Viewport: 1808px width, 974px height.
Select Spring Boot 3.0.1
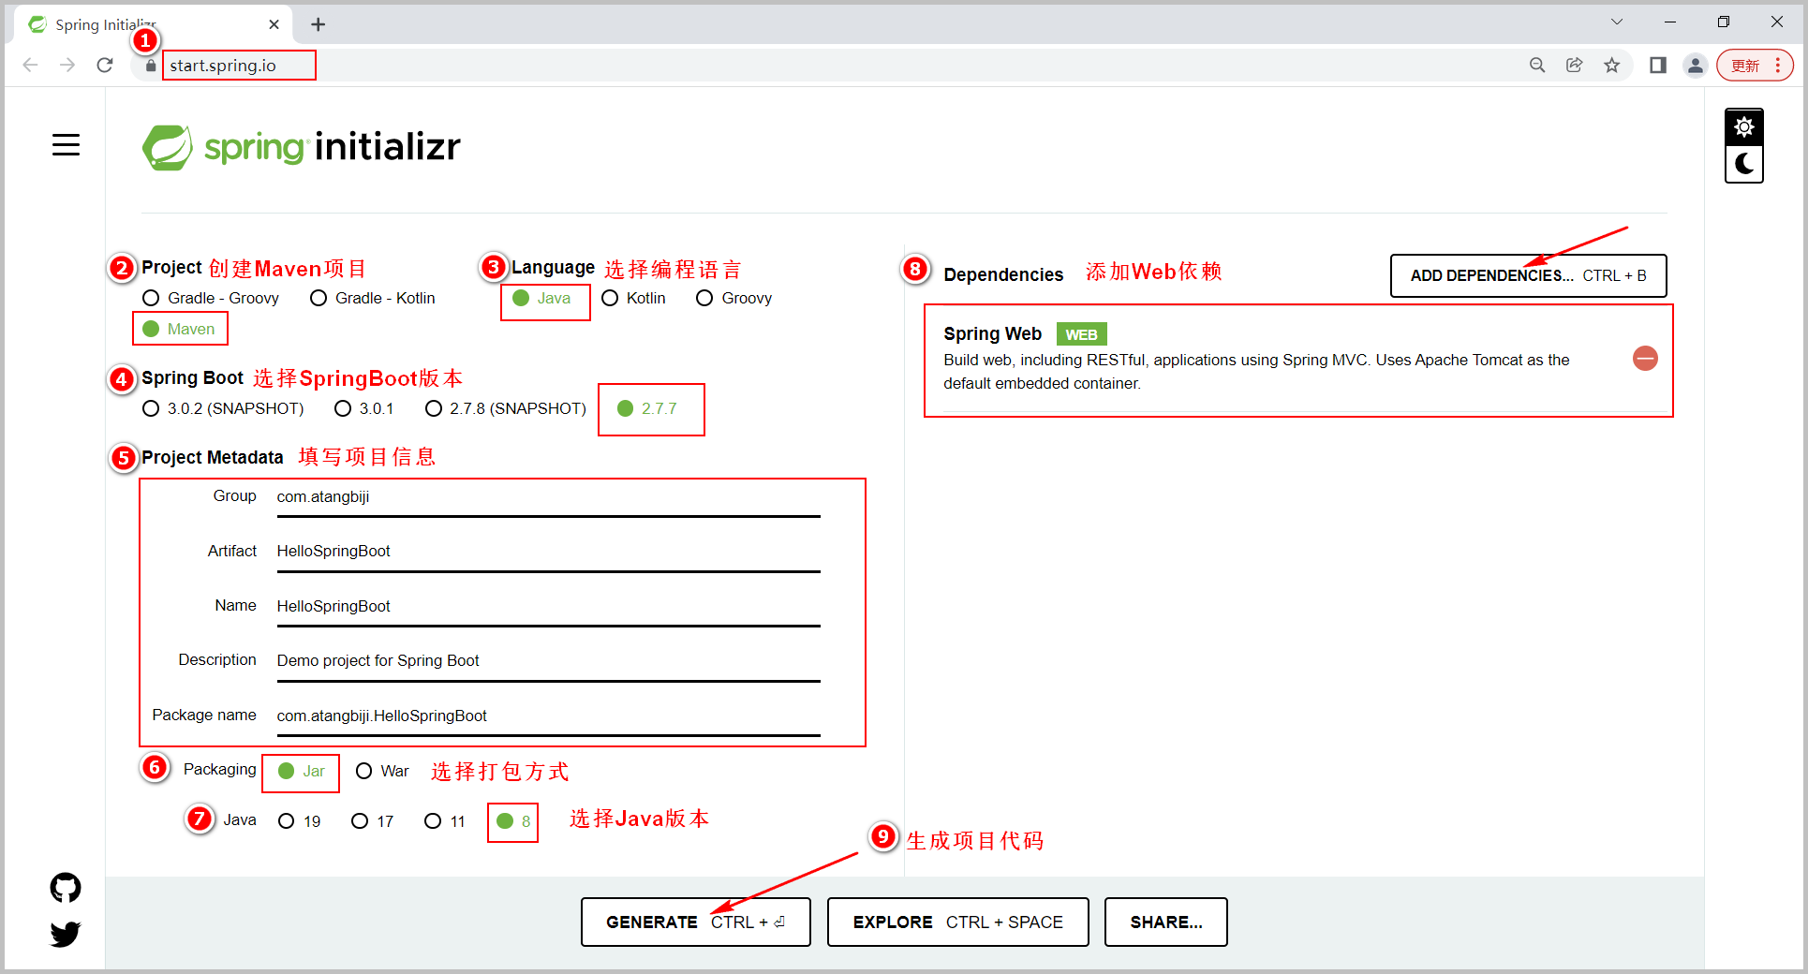[363, 408]
